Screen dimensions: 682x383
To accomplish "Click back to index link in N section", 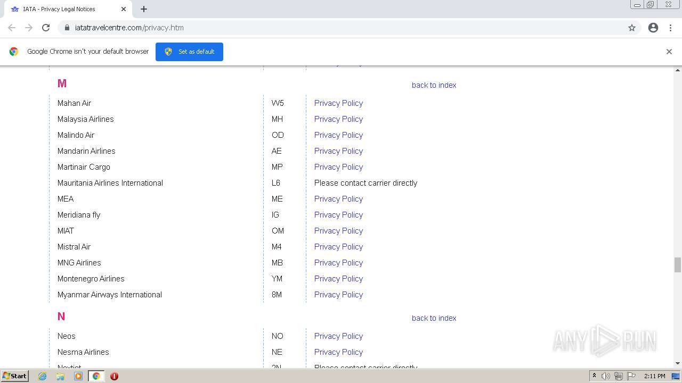I will (434, 318).
